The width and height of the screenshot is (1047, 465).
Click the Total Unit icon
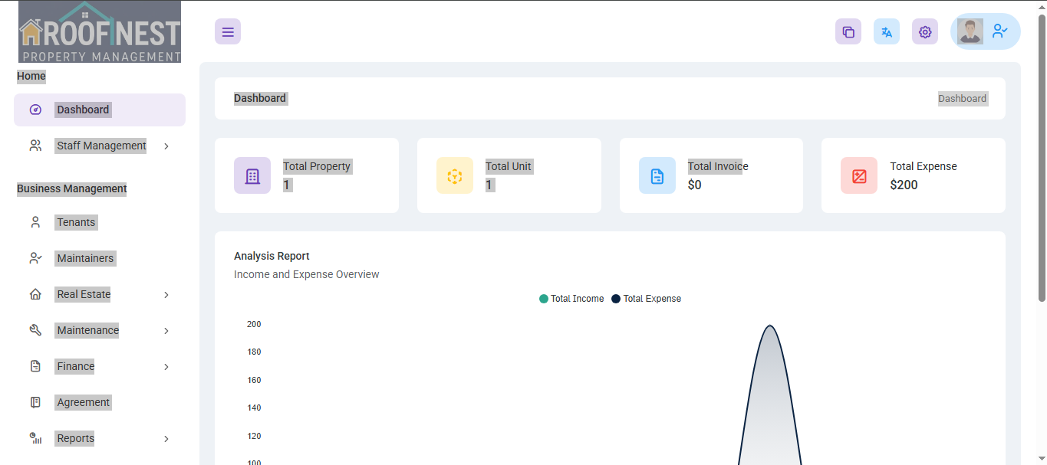455,175
